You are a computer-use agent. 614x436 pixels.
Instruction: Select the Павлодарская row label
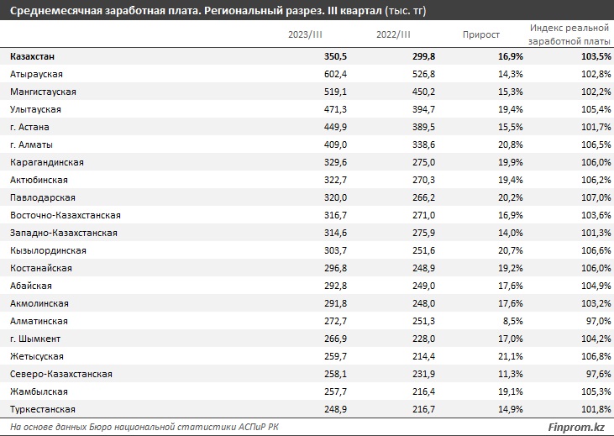43,197
